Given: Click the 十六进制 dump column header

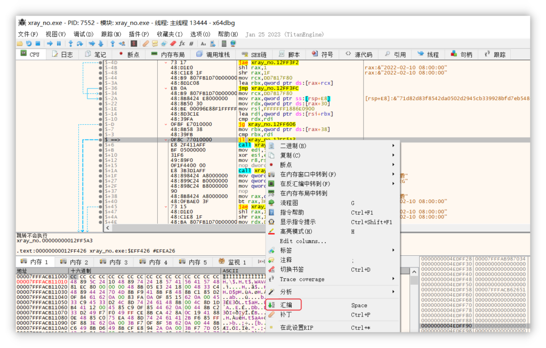Looking at the screenshot, I should pos(144,271).
